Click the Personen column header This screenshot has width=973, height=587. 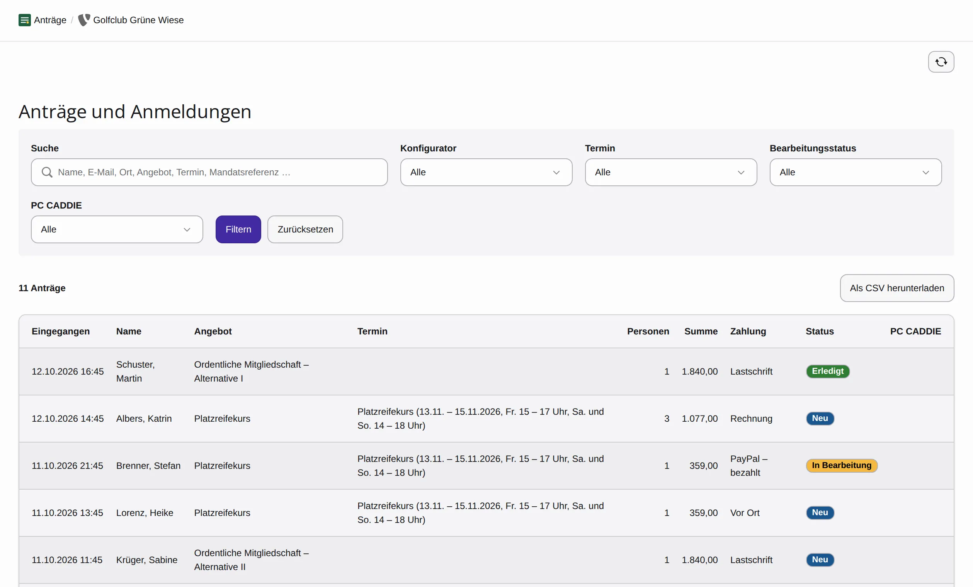coord(648,332)
